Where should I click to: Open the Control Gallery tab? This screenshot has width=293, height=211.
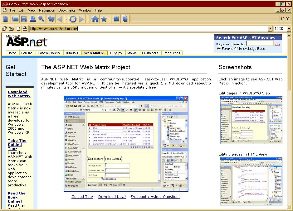[x=49, y=53]
